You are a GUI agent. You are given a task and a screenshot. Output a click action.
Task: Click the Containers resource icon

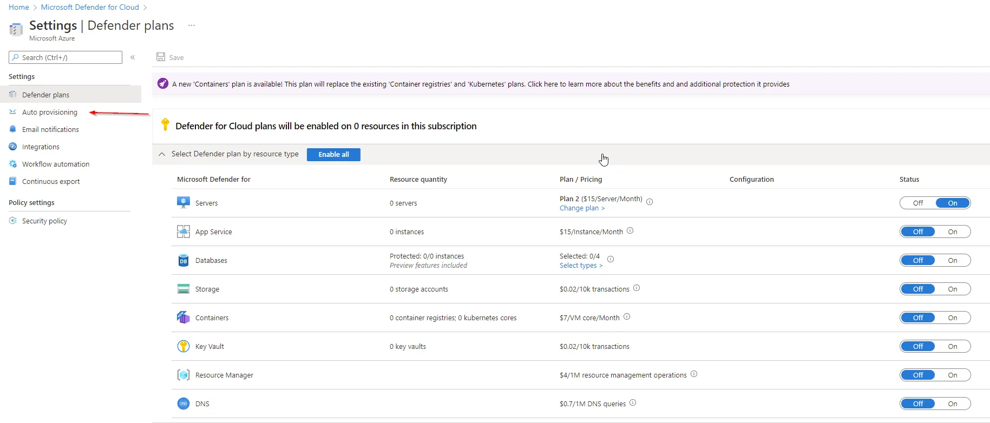183,318
